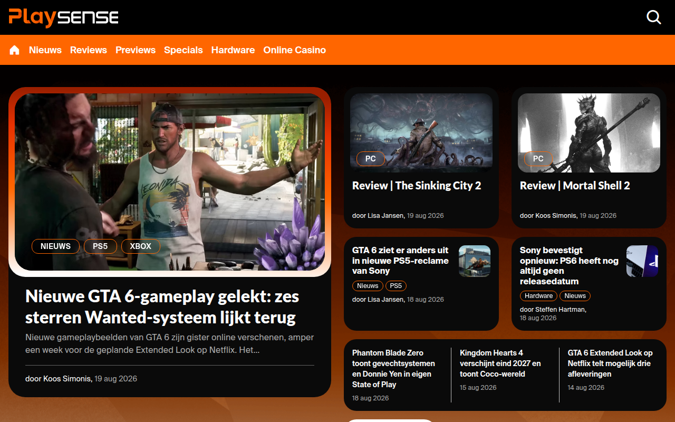Select the XBOX tag on featured image
Viewport: 675px width, 422px height.
coord(141,246)
